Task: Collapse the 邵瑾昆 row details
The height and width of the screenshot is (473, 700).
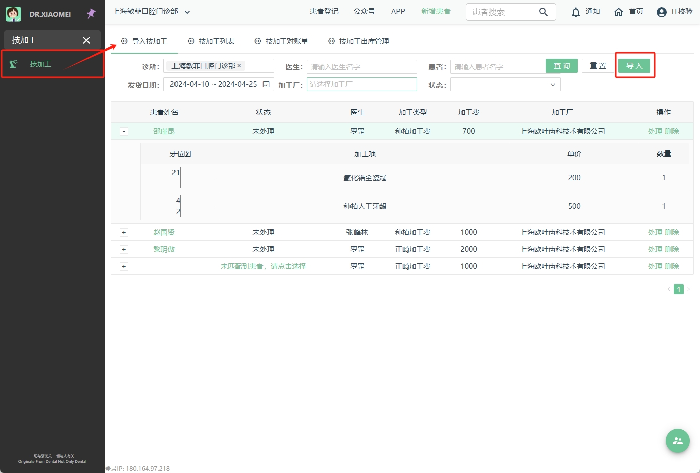Action: 124,132
